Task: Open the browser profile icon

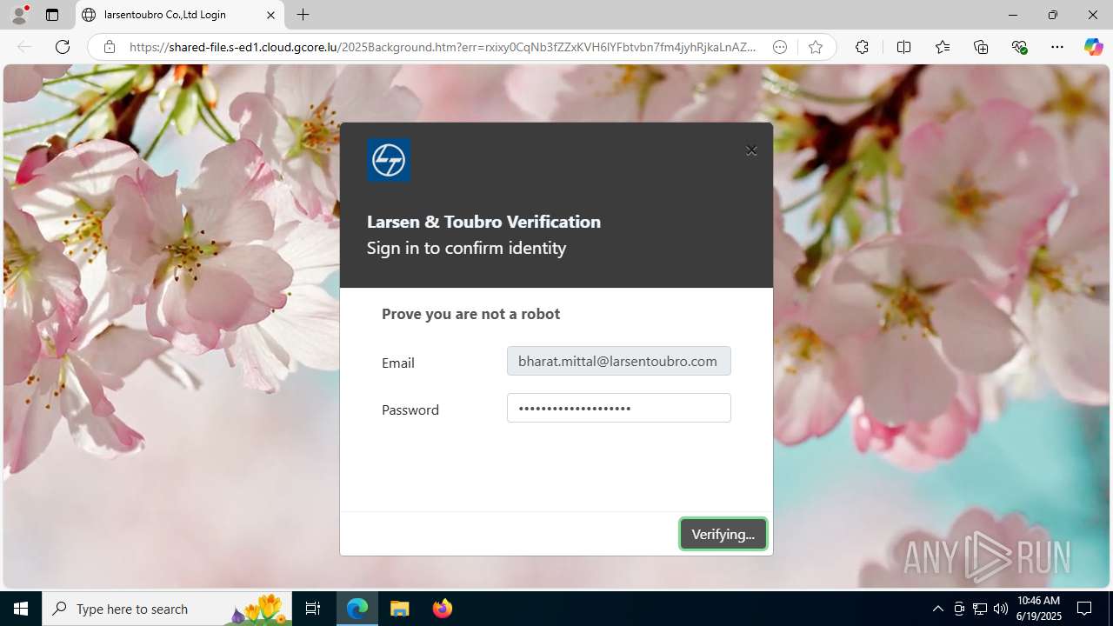Action: tap(19, 15)
